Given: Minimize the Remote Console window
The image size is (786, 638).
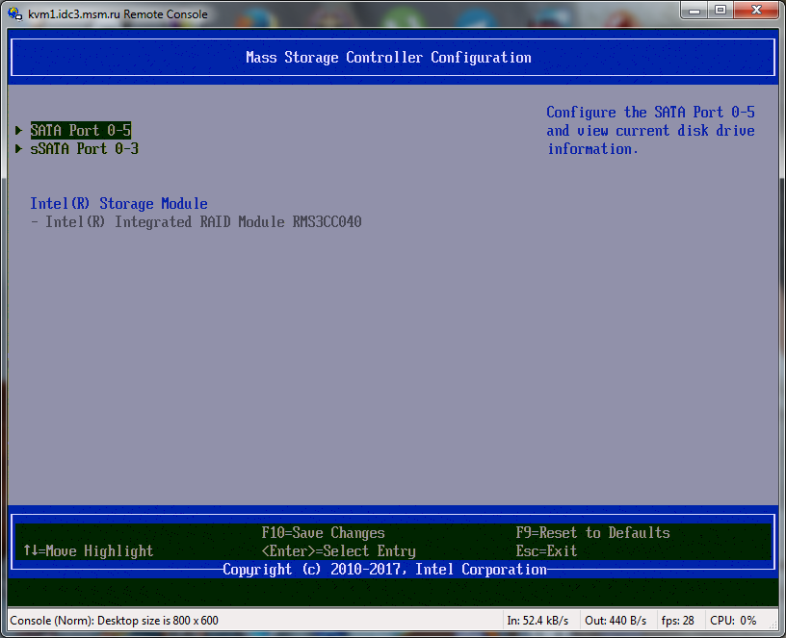Looking at the screenshot, I should click(x=694, y=10).
